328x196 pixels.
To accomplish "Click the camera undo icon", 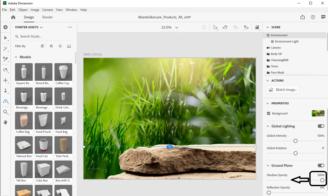I will (x=225, y=27).
